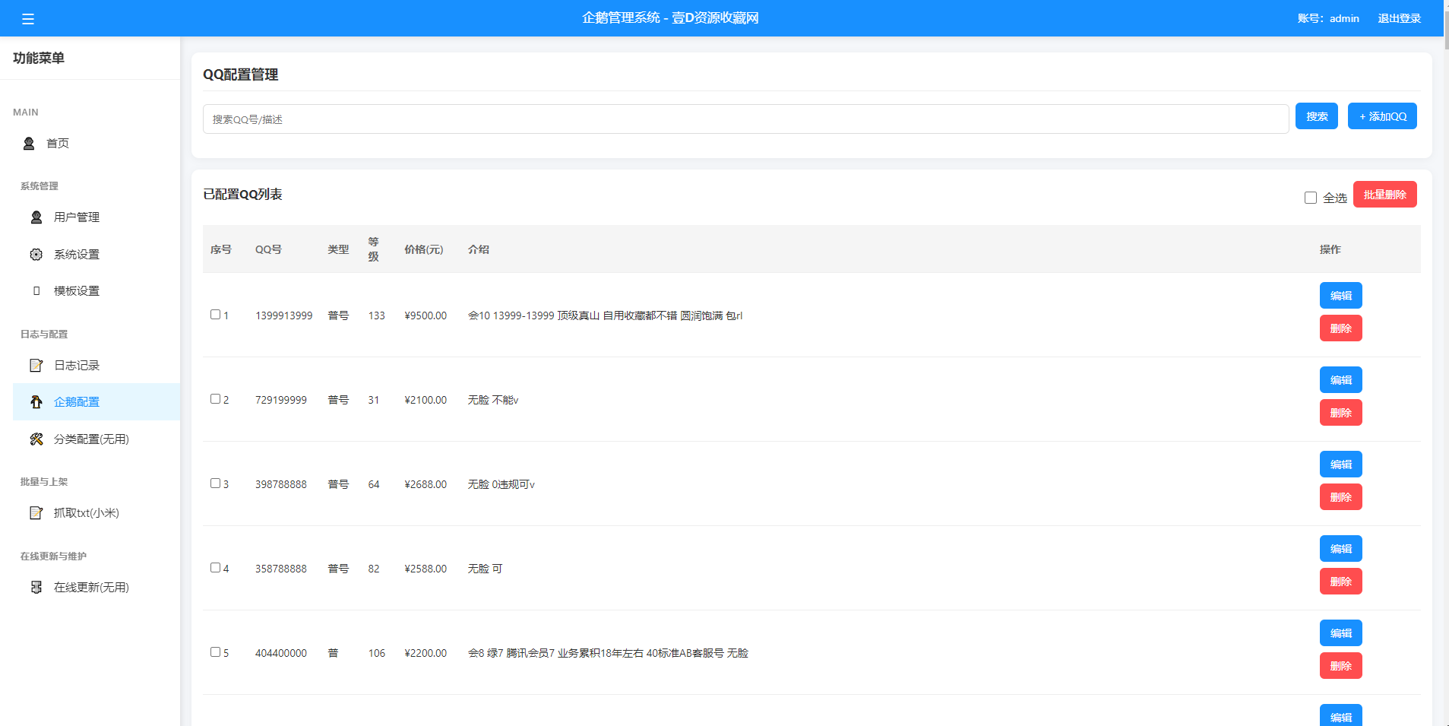This screenshot has height=726, width=1449.
Task: Click the hamburger menu icon in the top bar
Action: coord(29,18)
